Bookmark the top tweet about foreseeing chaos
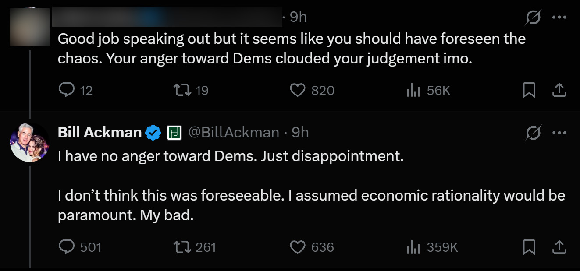Screen dimensions: 580x271 [x=529, y=90]
